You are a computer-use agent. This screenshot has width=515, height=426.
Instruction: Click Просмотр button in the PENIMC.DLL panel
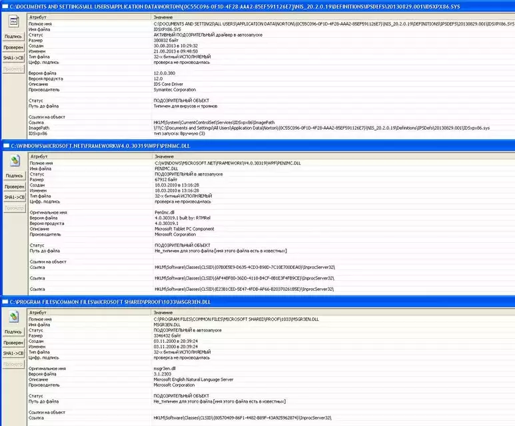15,208
